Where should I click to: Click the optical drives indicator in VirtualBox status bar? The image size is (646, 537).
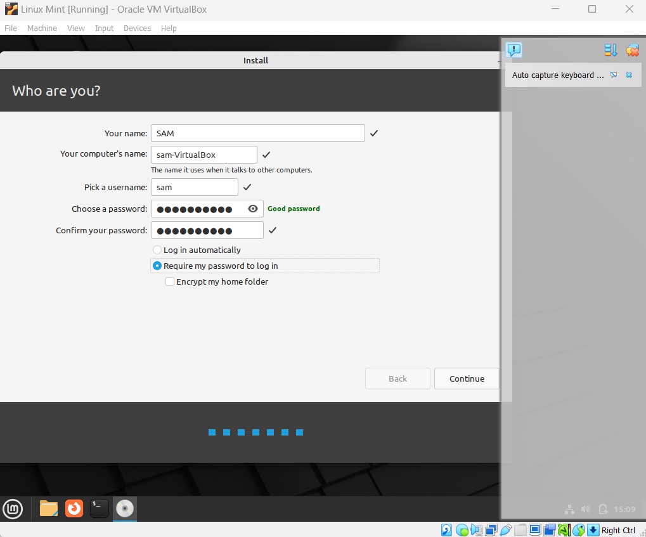(462, 530)
